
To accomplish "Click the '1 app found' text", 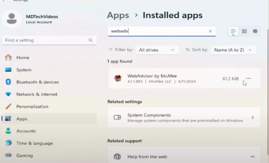I will click(120, 61).
